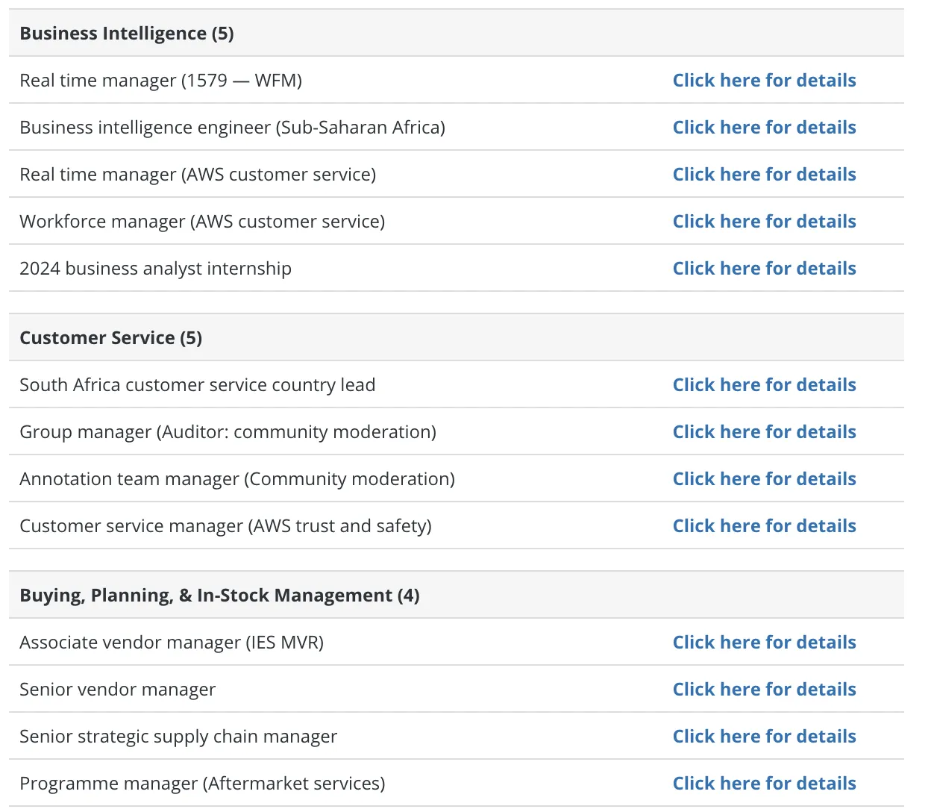
Task: Click the '2024 business analyst internship' title
Action: (x=156, y=269)
